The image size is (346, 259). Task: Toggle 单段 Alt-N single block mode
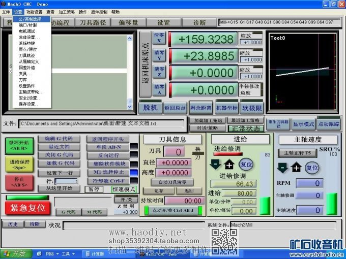pos(107,147)
